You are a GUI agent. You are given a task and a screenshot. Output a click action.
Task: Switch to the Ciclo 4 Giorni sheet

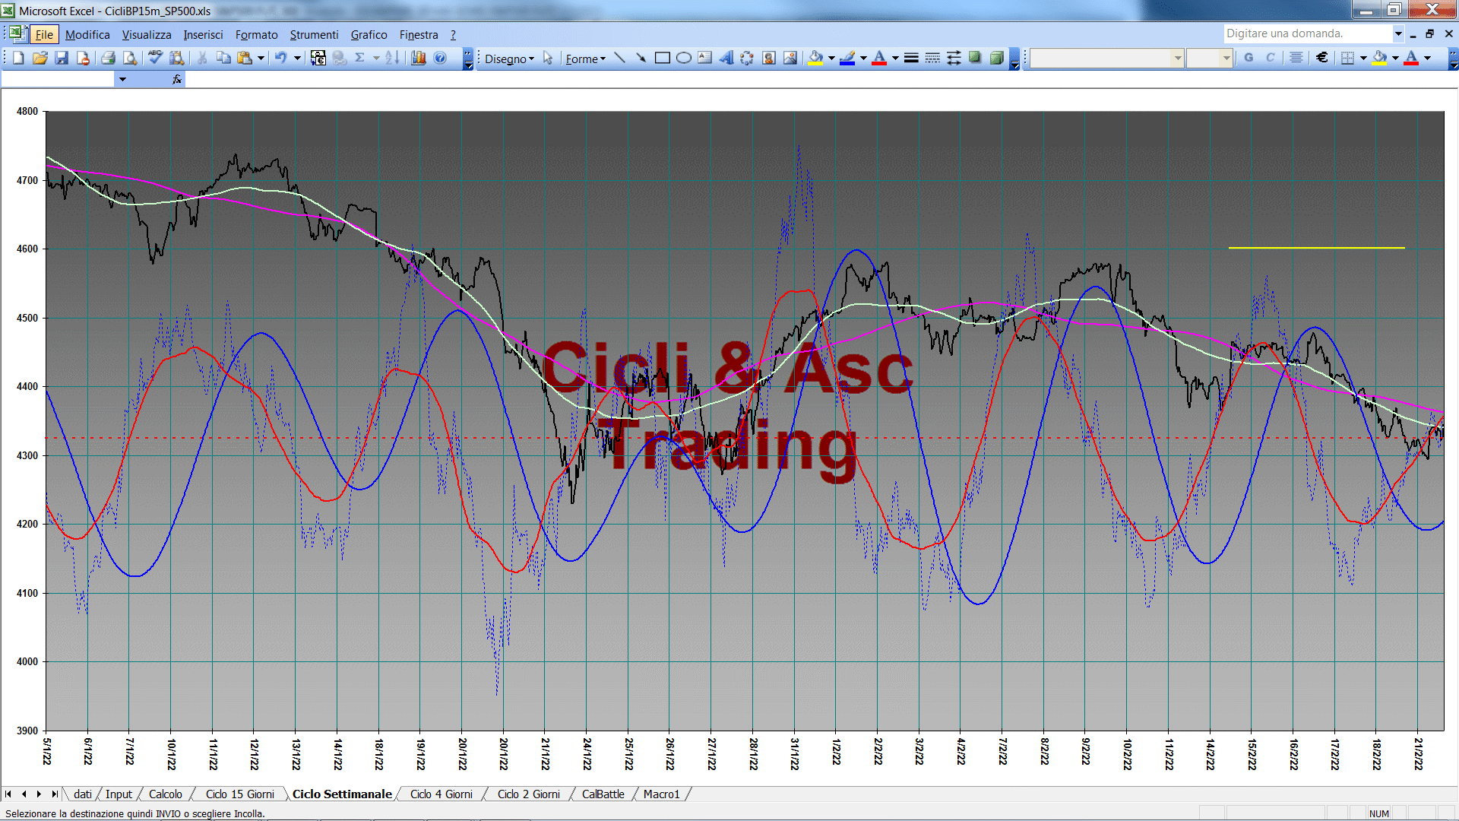click(441, 794)
